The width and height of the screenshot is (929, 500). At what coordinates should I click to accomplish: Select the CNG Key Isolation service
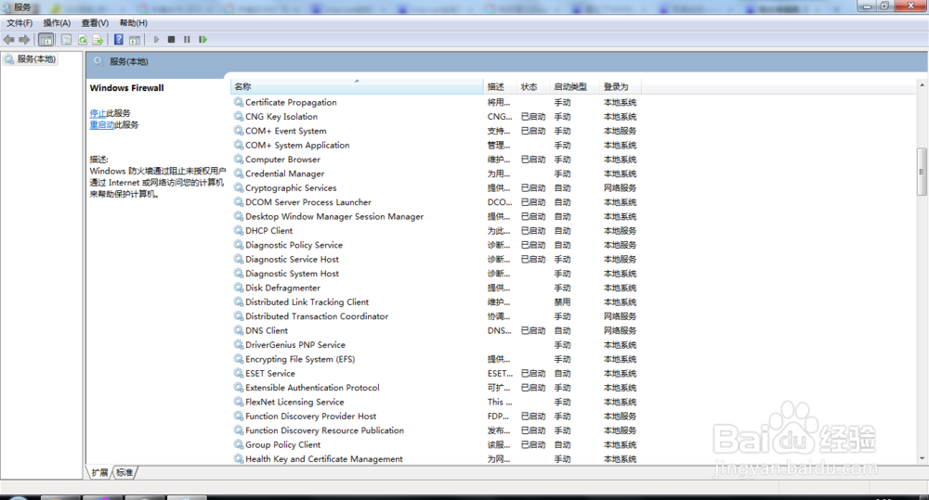click(x=281, y=117)
